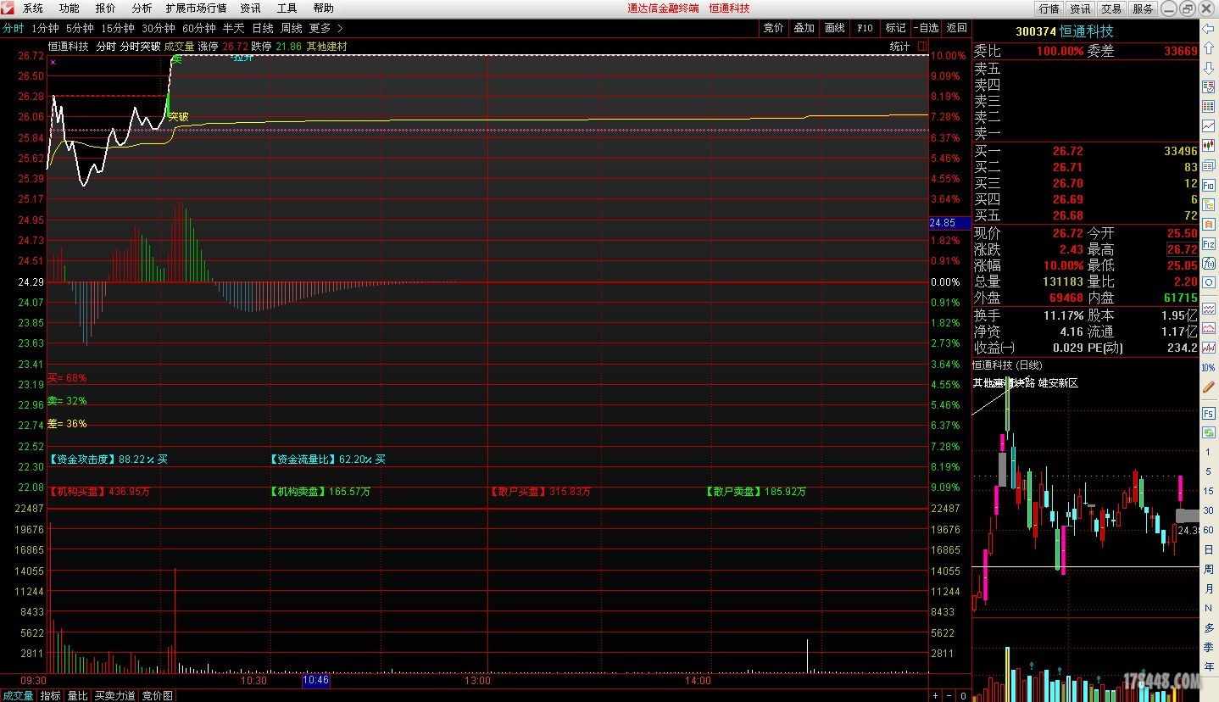Open the 分析 menu
Screen dimensions: 1219x702
point(142,8)
